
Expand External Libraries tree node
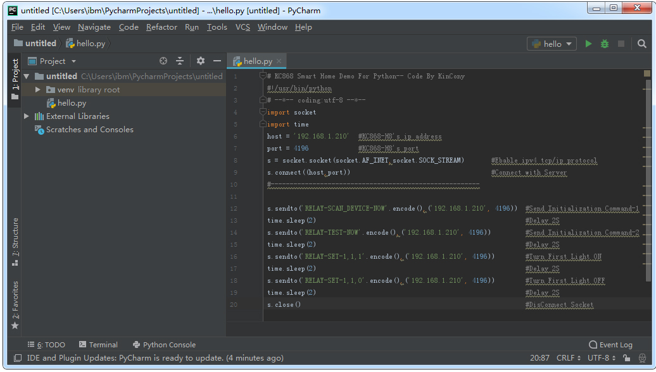click(27, 116)
